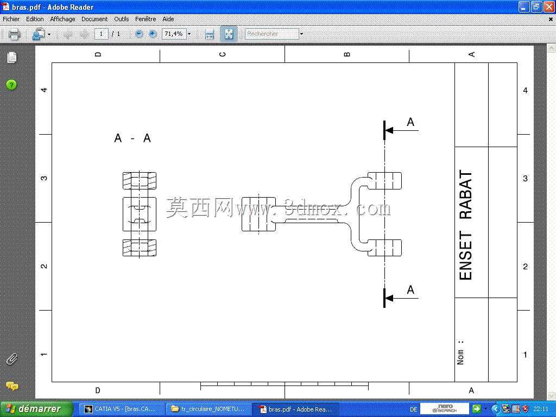Click the zoom percentage field showing 71,4%

pyautogui.click(x=174, y=34)
